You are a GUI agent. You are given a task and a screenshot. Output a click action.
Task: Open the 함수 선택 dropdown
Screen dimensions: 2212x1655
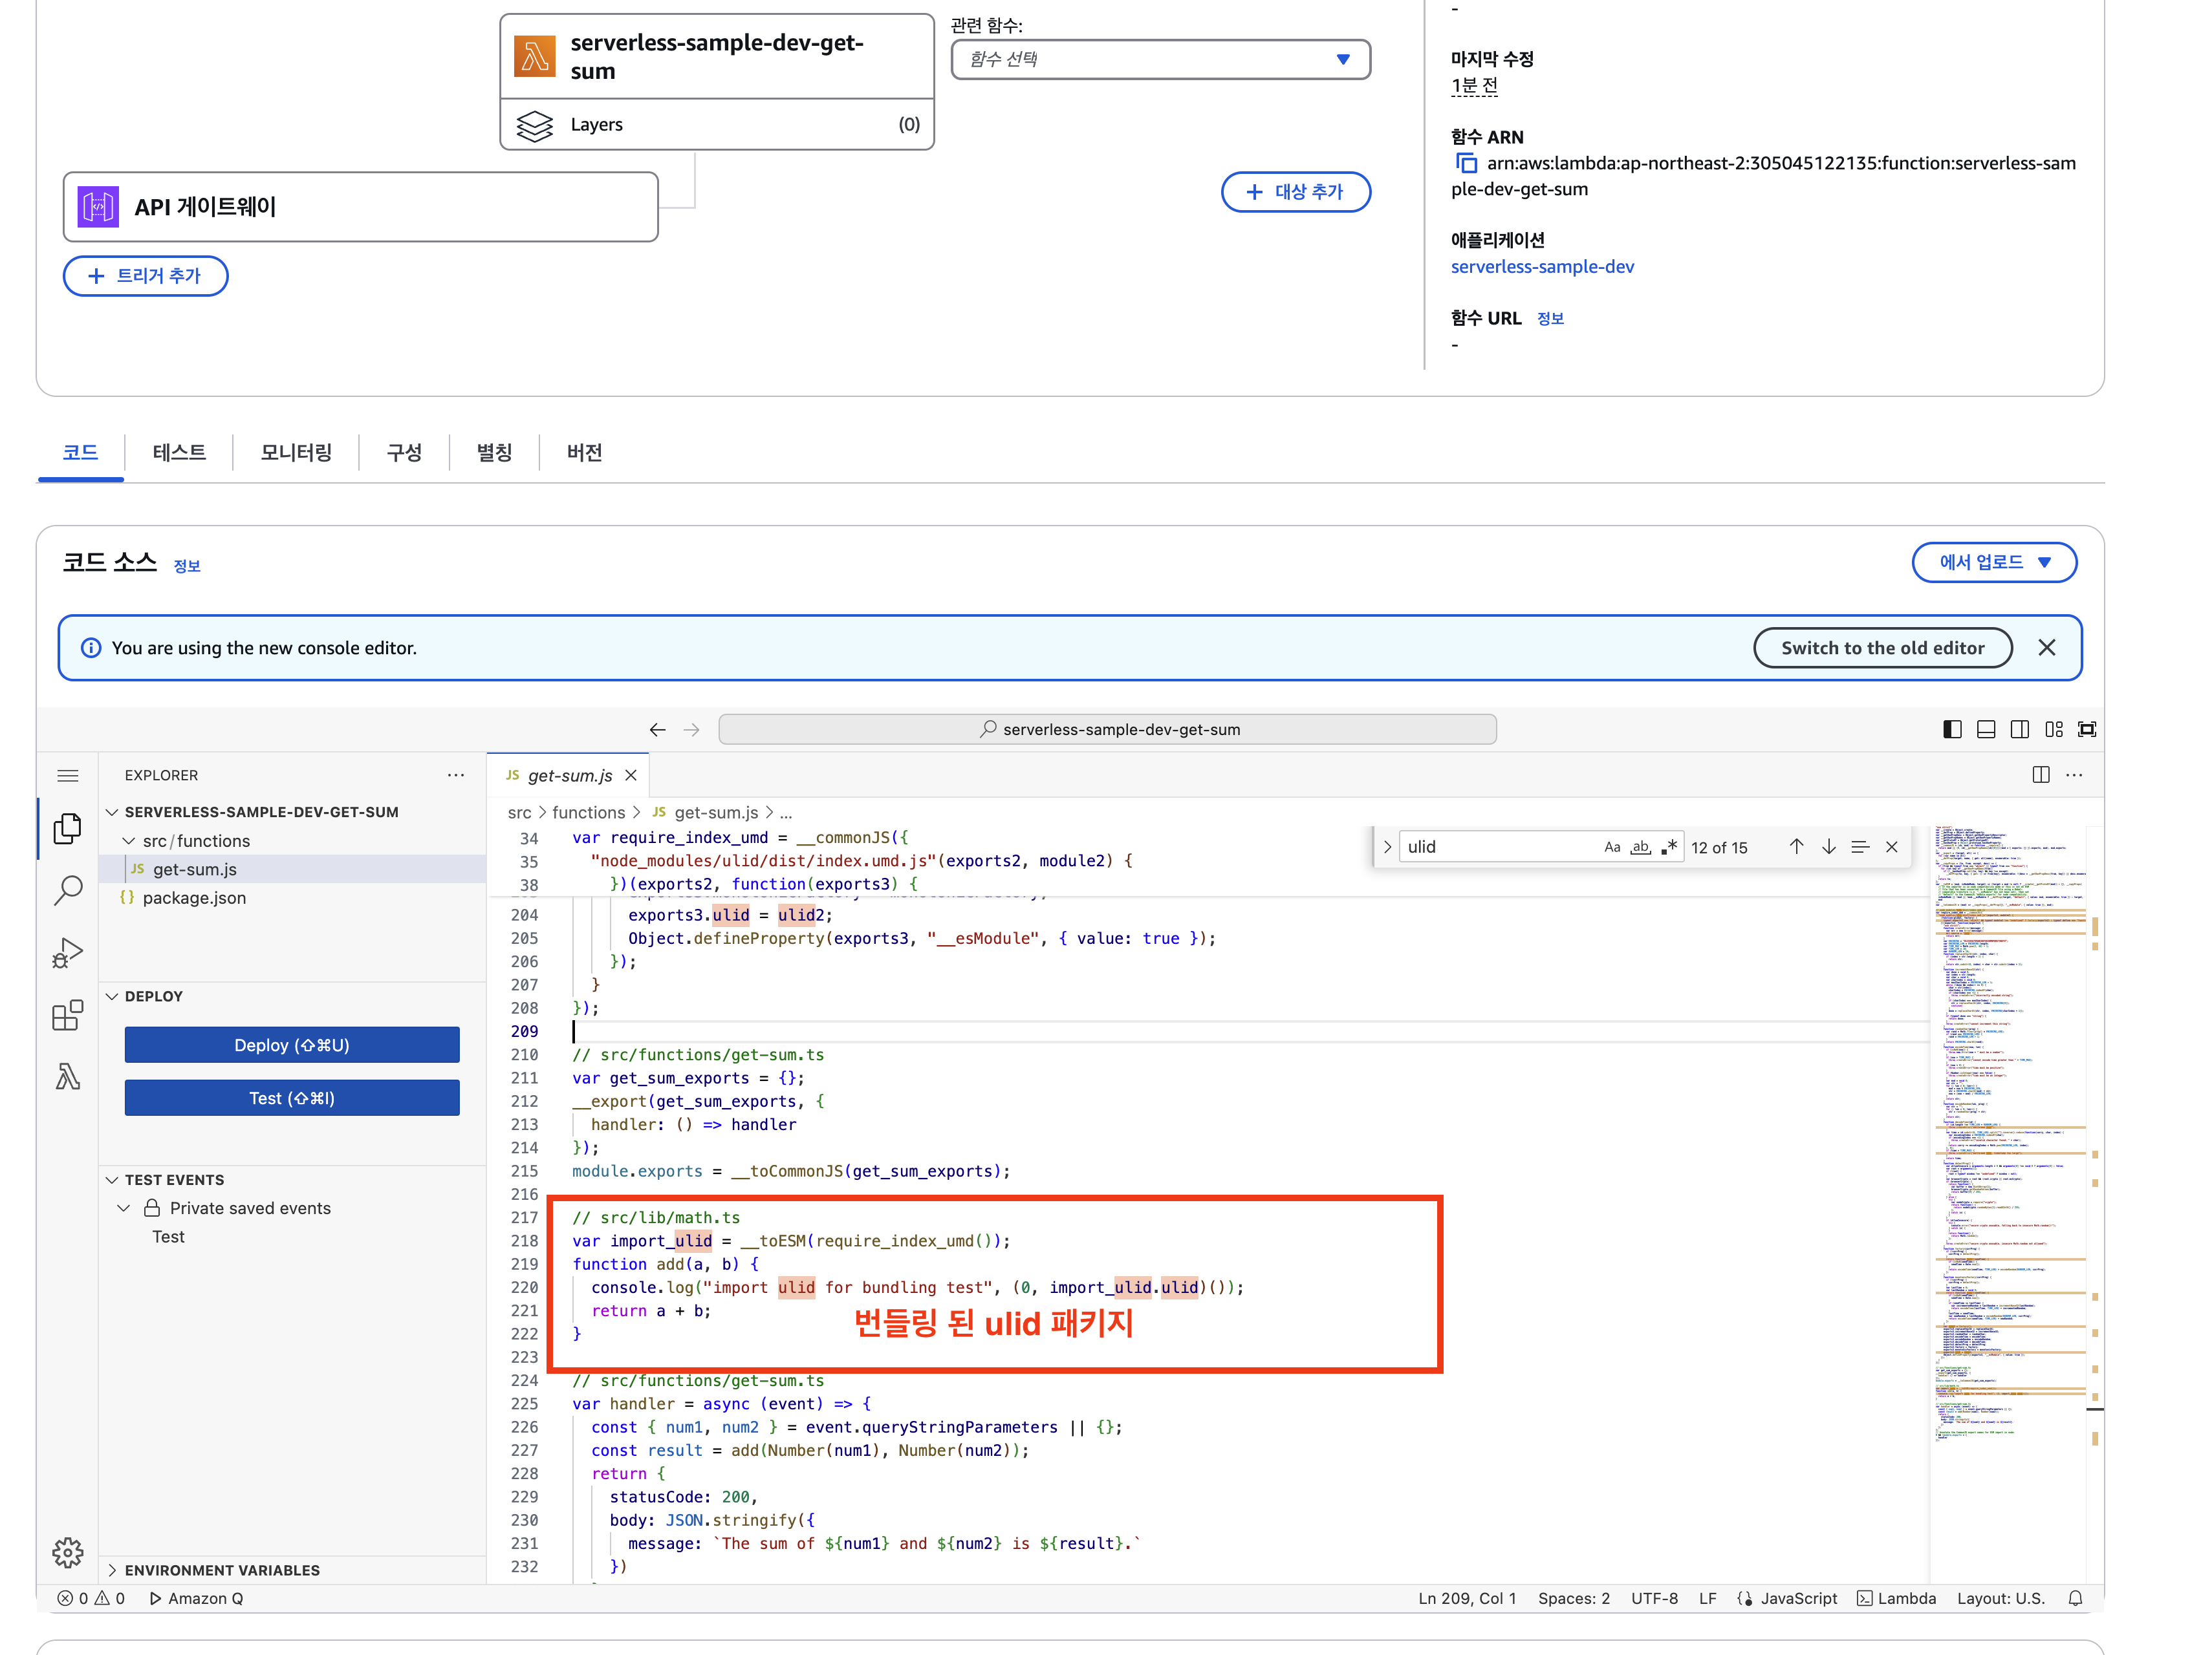click(1160, 59)
